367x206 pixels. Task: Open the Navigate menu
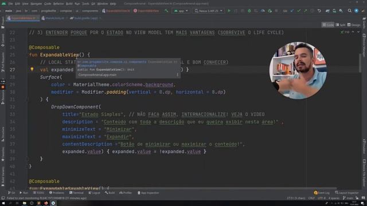tap(36, 4)
